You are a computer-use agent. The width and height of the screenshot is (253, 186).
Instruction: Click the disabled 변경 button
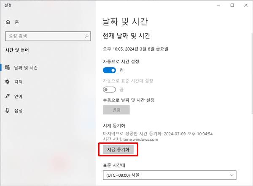(116, 110)
